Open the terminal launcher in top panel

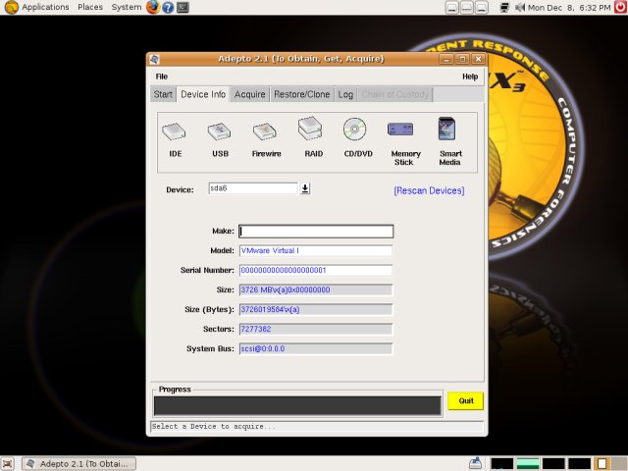click(183, 7)
